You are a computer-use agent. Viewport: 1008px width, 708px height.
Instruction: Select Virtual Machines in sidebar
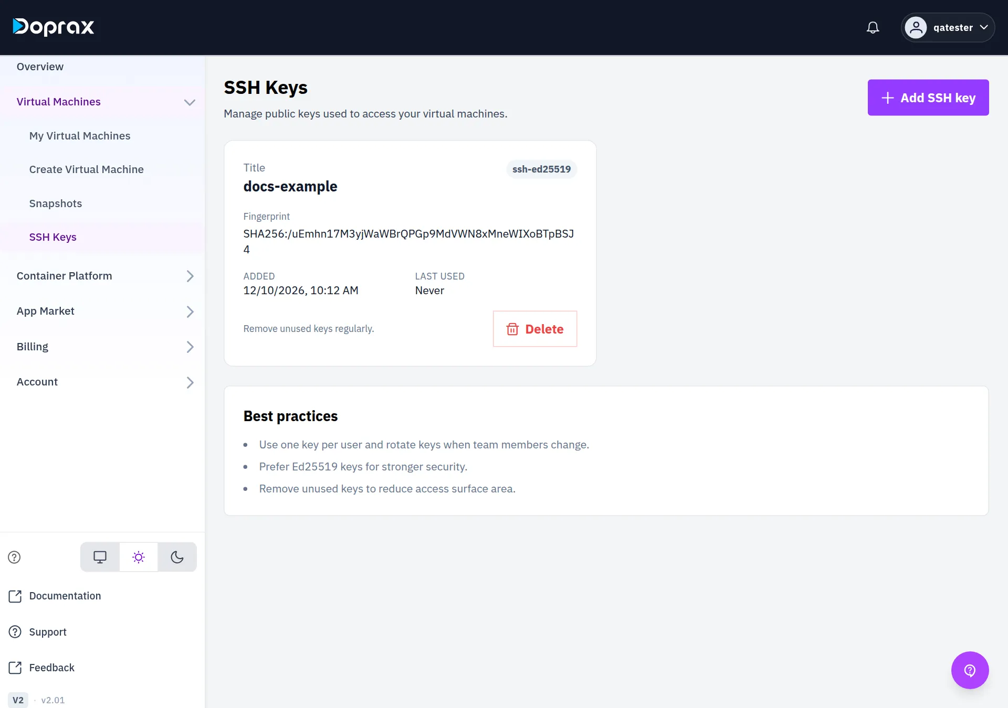coord(58,102)
